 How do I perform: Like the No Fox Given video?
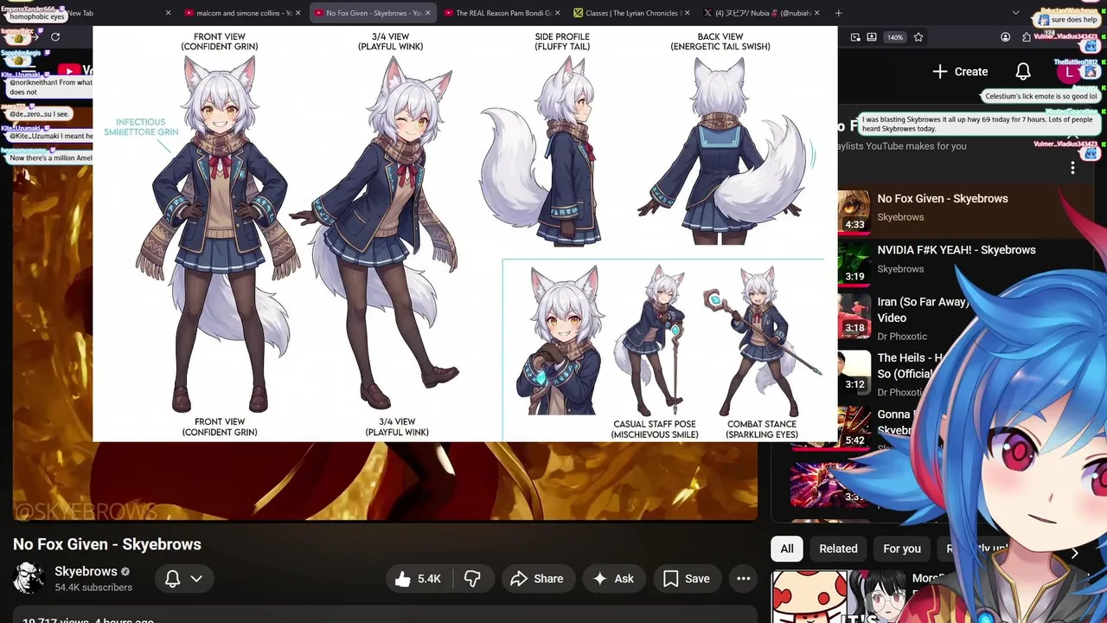click(x=419, y=579)
